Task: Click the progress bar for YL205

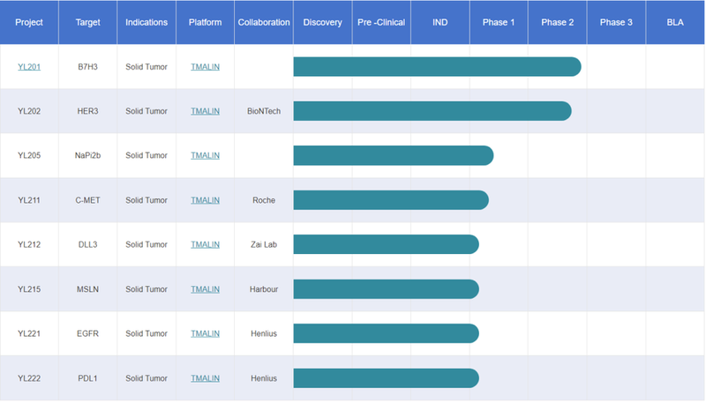Action: click(393, 155)
